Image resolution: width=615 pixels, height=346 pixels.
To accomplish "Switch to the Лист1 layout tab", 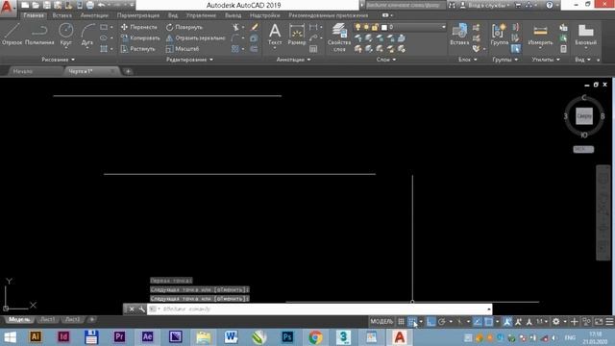I will click(48, 320).
